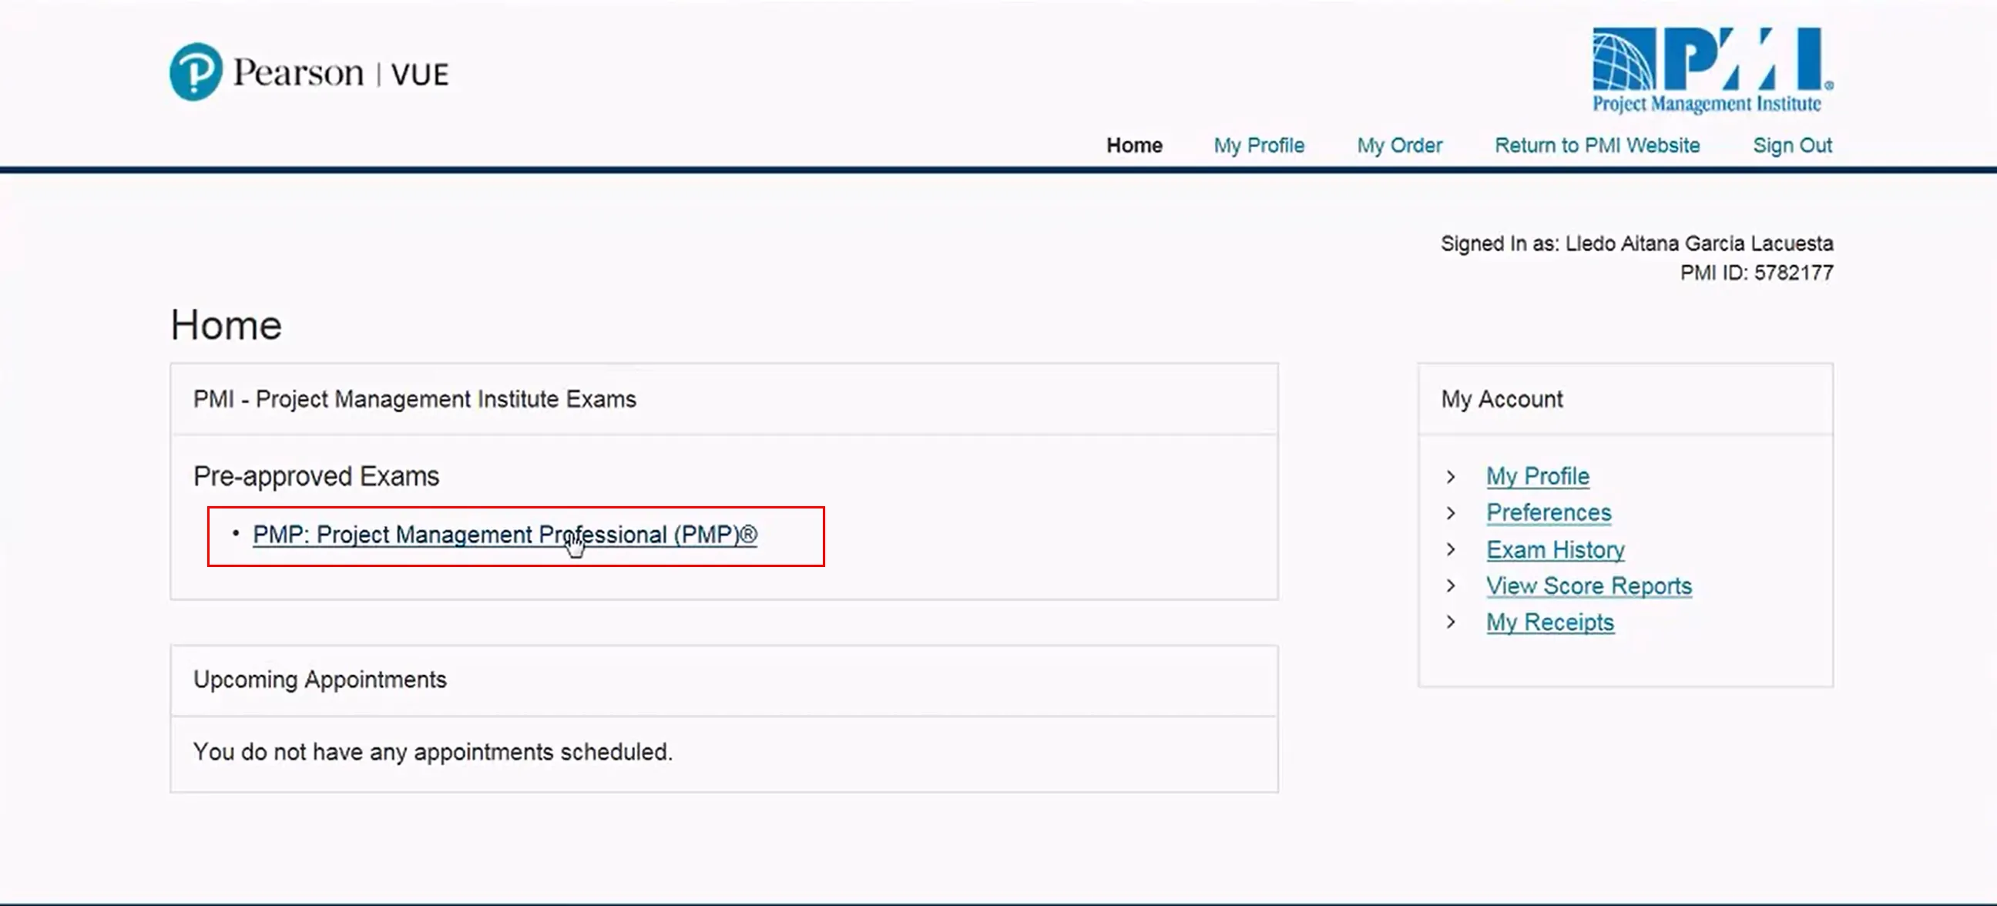The width and height of the screenshot is (1997, 906).
Task: Open My Order from the navigation
Action: [x=1399, y=145]
